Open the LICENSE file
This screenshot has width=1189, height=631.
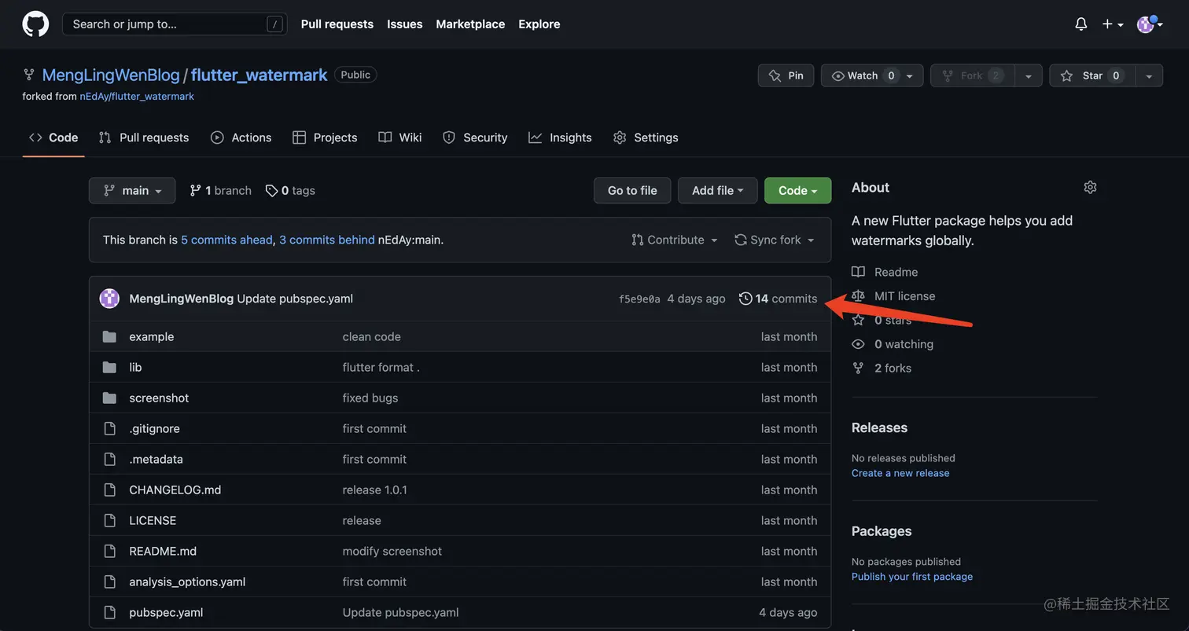(153, 520)
